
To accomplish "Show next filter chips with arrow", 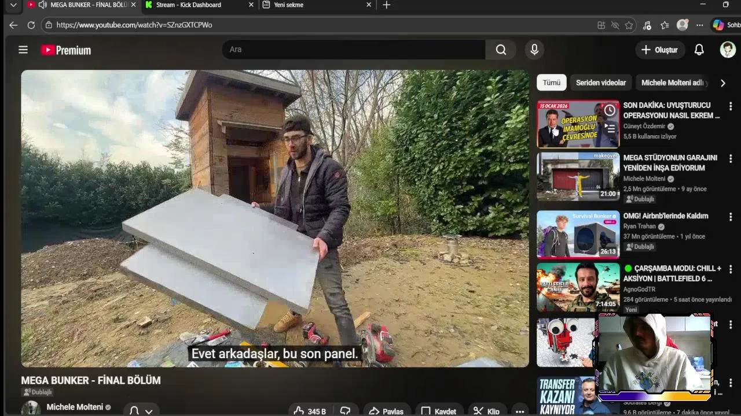I will click(x=722, y=83).
